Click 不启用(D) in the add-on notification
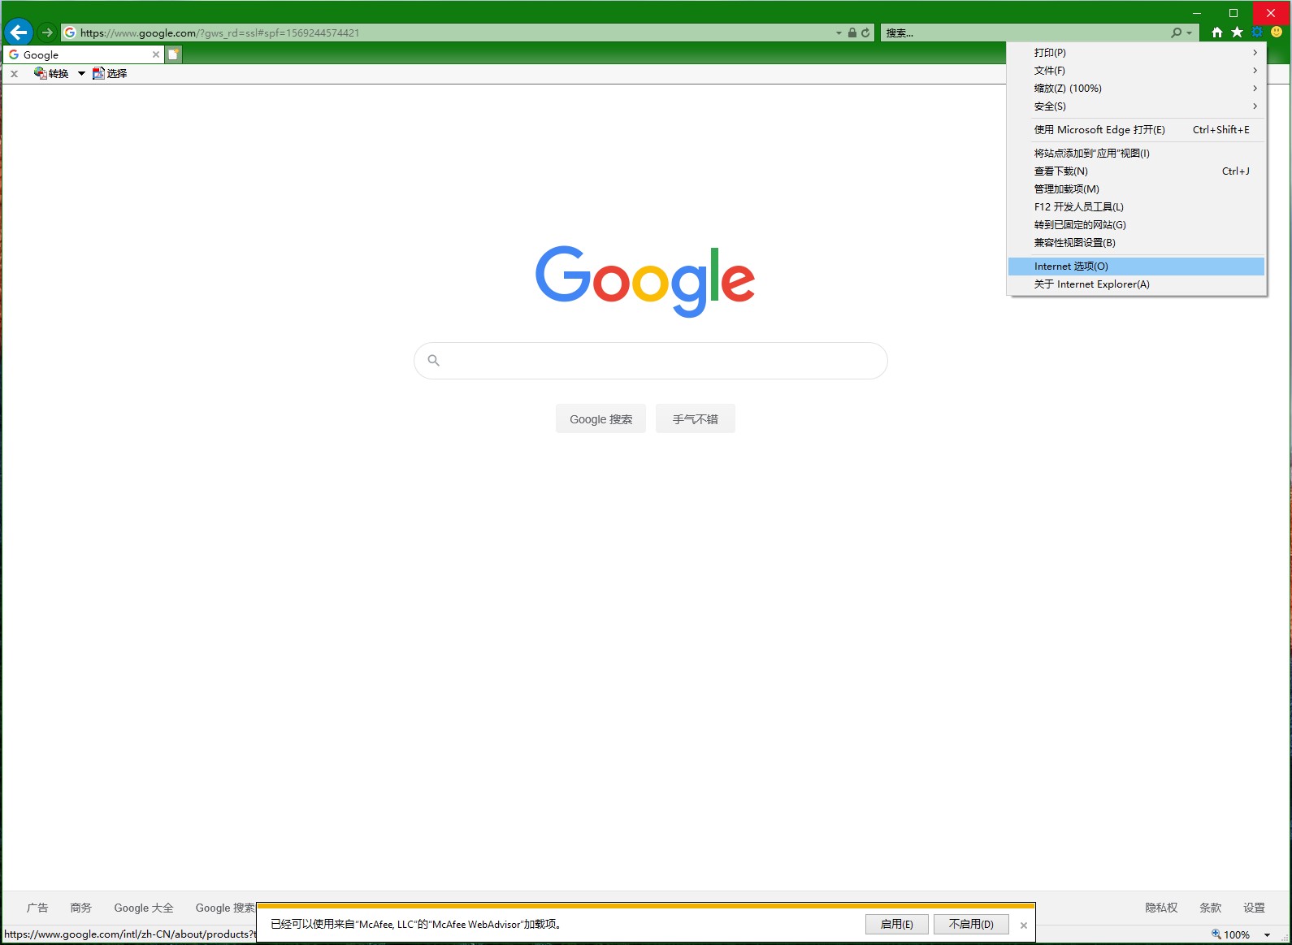Screen dimensions: 1292x945 (x=971, y=925)
